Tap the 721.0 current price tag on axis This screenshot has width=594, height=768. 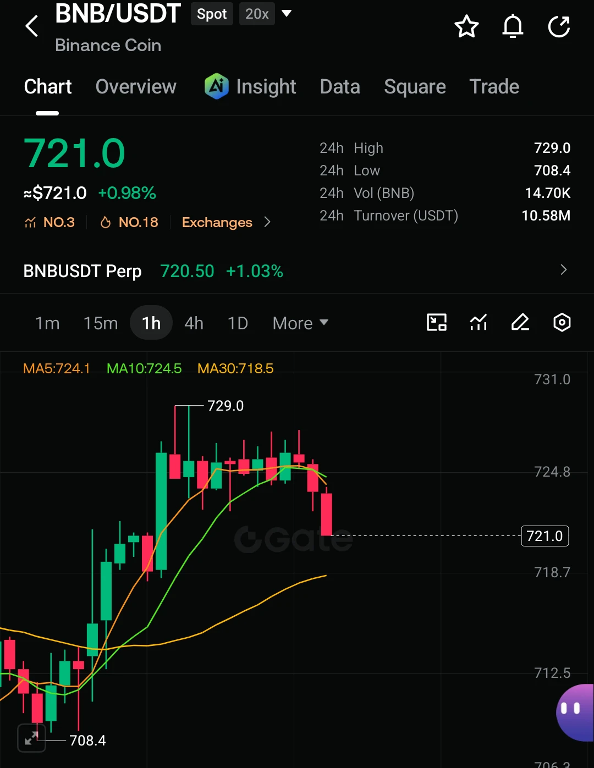tap(544, 536)
